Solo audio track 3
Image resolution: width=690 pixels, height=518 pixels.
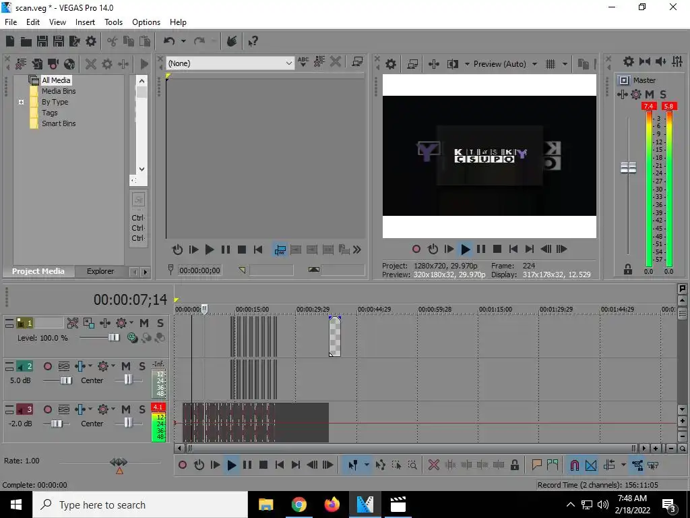tap(142, 409)
